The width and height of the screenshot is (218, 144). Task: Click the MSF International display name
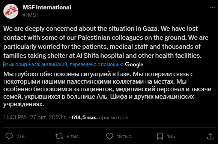tap(47, 7)
